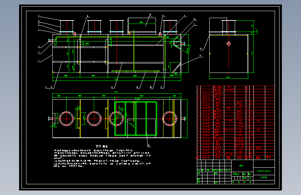Image resolution: width=301 pixels, height=195 pixels.
Task: Click the technical requirements paragraph text
Action: click(102, 158)
